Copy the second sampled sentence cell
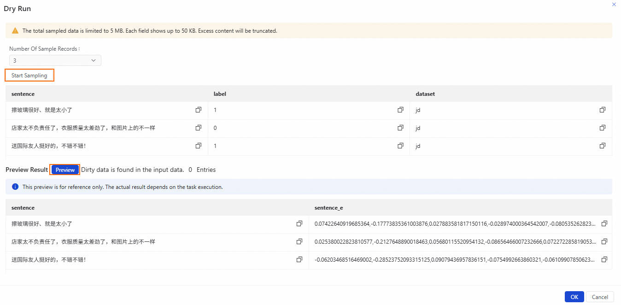Image resolution: width=621 pixels, height=305 pixels. 199,128
